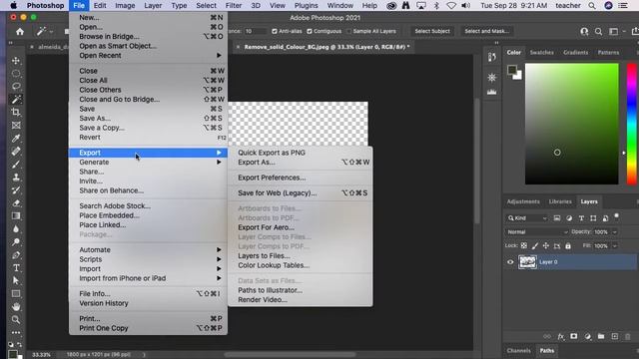Open the Kind layer filter dropdown
The width and height of the screenshot is (639, 359).
[527, 218]
